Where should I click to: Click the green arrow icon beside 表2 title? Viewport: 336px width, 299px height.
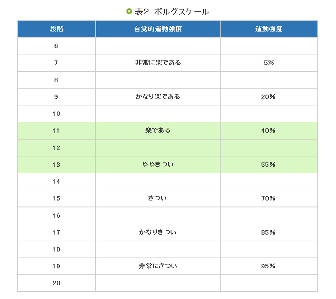pyautogui.click(x=129, y=11)
